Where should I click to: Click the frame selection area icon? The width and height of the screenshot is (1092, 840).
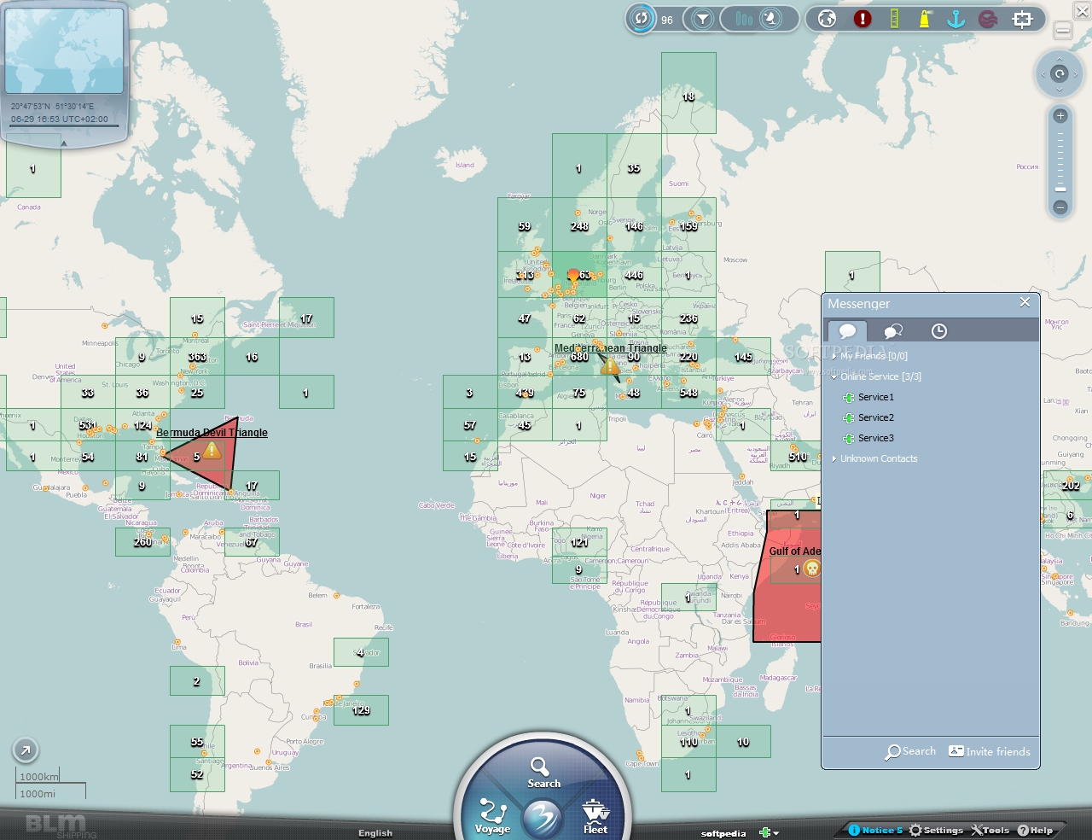point(1022,19)
